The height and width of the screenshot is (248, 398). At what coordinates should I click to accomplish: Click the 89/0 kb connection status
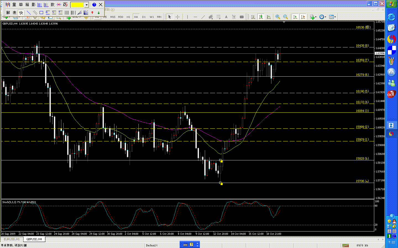pos(362,245)
